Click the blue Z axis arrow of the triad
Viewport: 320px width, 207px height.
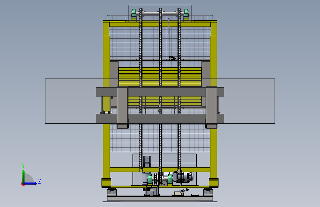31,183
